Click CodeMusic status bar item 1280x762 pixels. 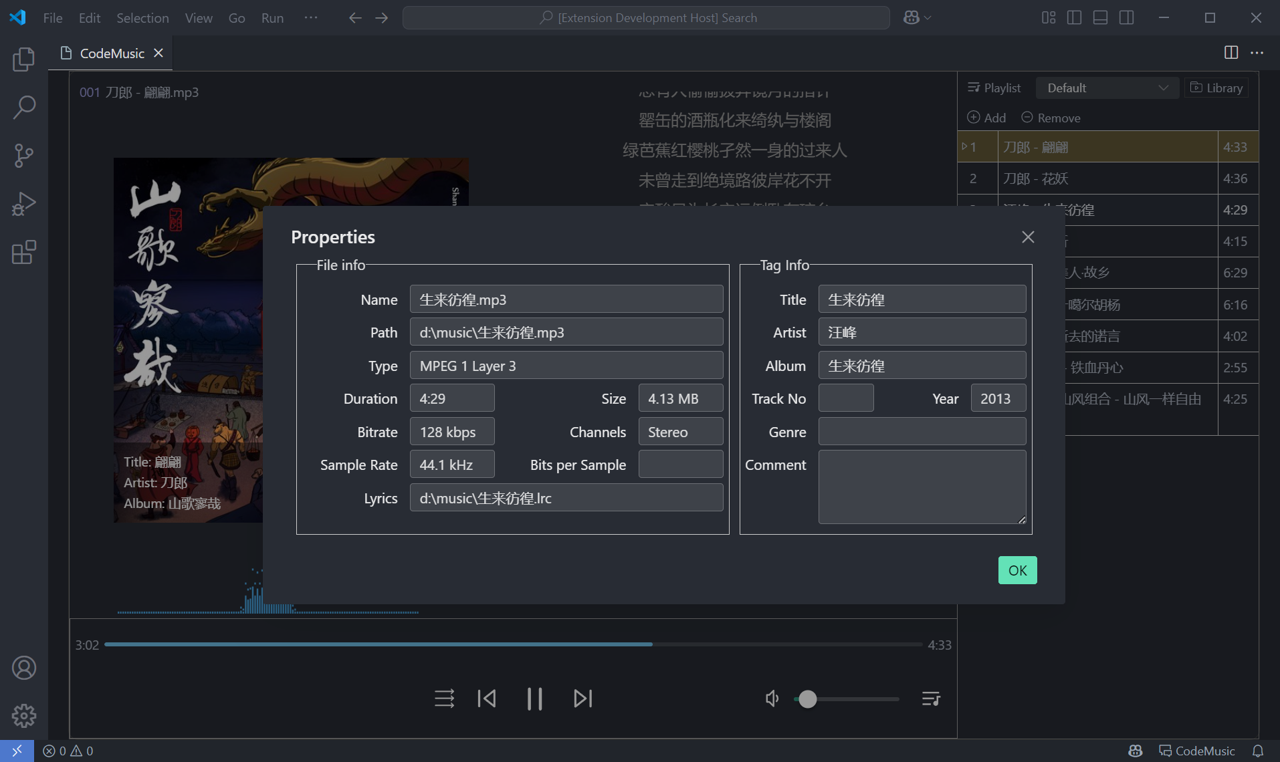1197,751
